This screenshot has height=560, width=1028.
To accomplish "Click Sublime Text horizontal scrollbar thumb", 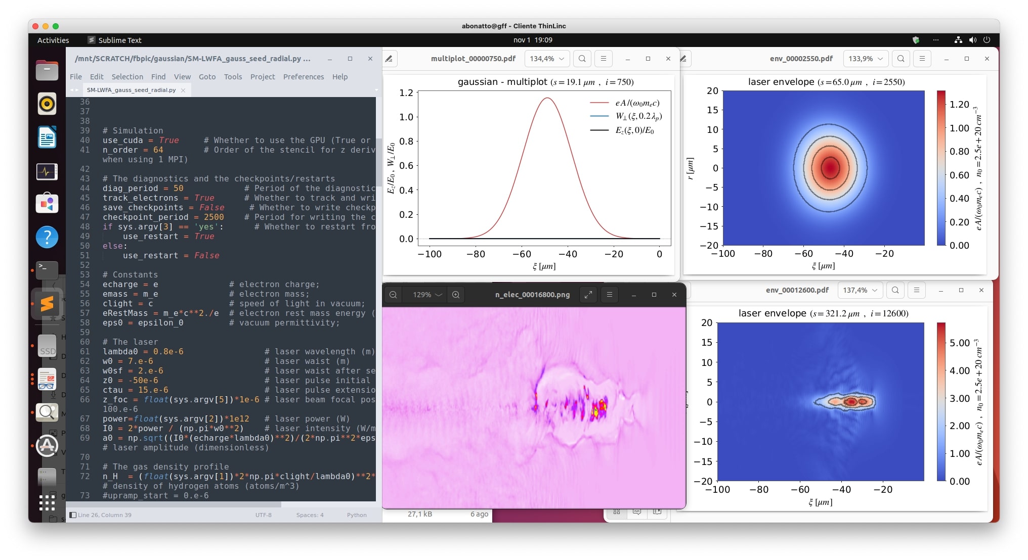I will [173, 504].
